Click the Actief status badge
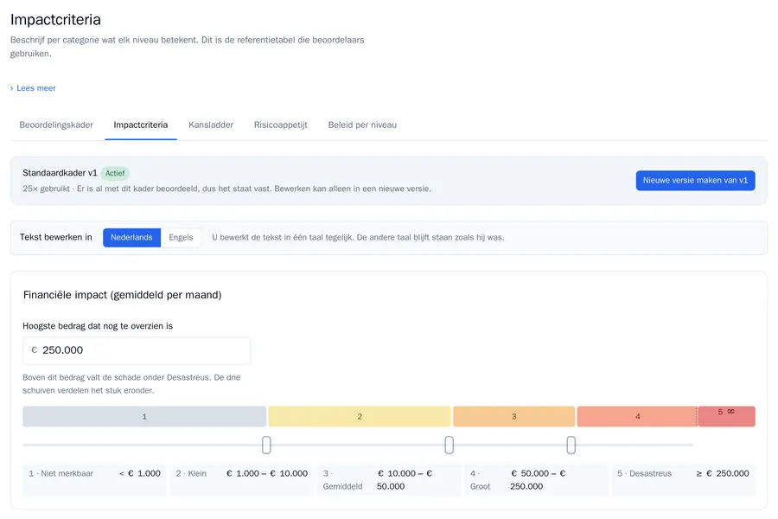Screen dimensions: 778x519 (115, 173)
